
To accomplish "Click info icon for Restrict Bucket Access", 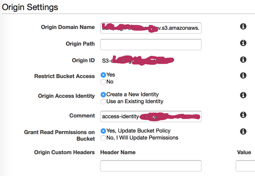I will point(243,75).
